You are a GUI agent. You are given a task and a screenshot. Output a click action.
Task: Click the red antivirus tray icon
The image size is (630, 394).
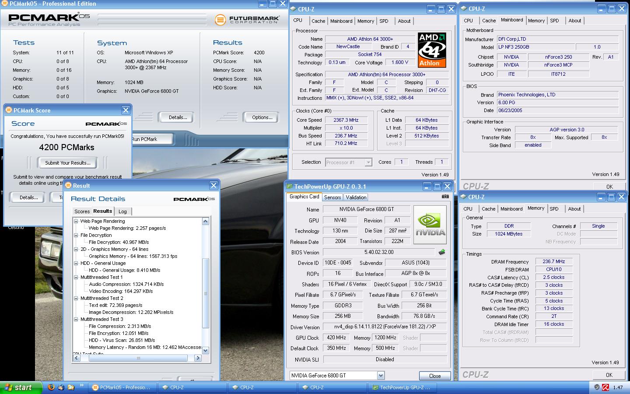(x=606, y=387)
